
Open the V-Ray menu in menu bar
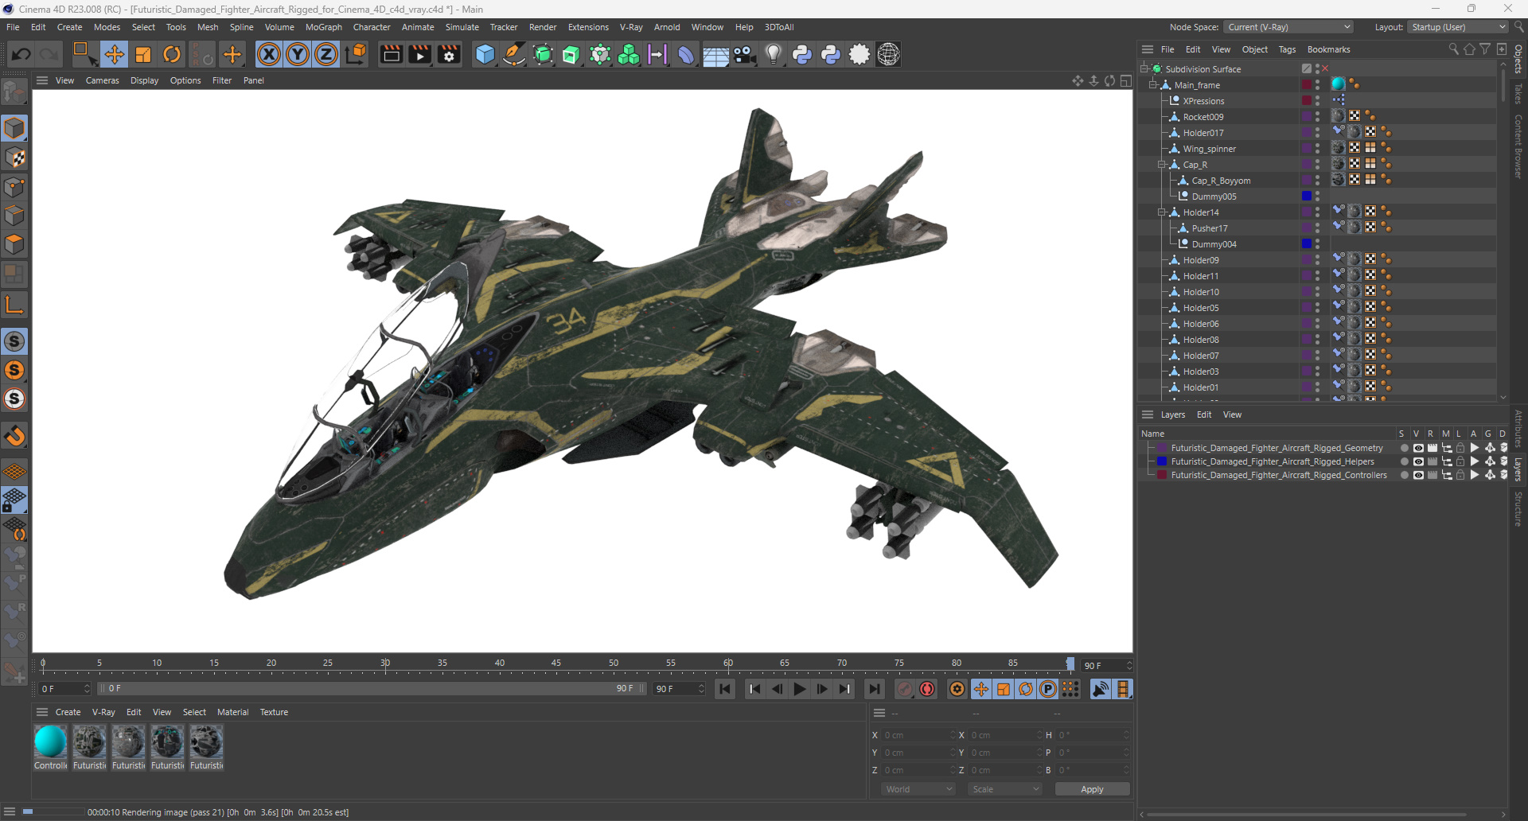coord(631,27)
